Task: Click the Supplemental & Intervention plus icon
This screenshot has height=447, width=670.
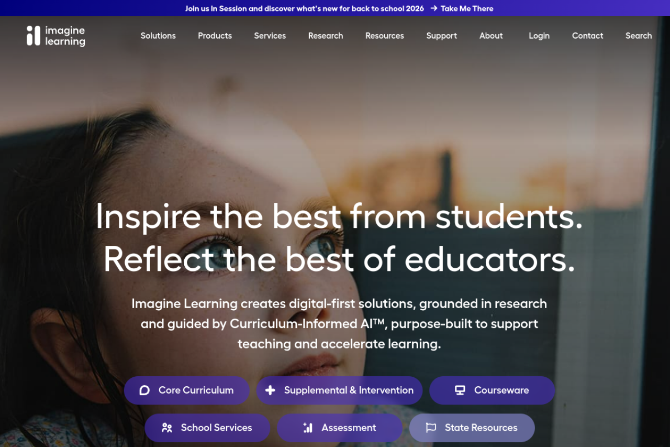Action: click(x=270, y=390)
